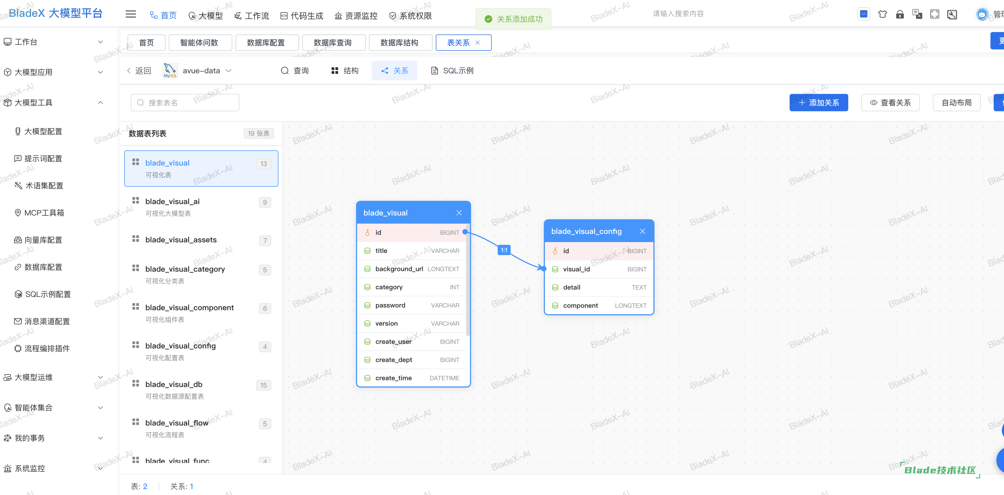The height and width of the screenshot is (495, 1004).
Task: Click the hamburger menu collapse icon
Action: click(131, 14)
